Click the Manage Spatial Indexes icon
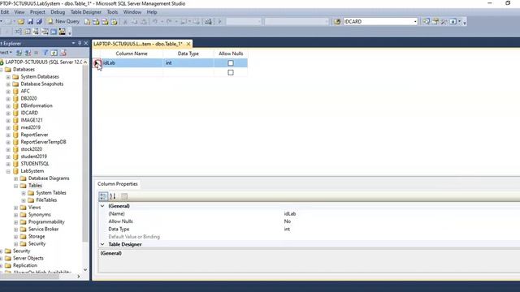 click(62, 32)
